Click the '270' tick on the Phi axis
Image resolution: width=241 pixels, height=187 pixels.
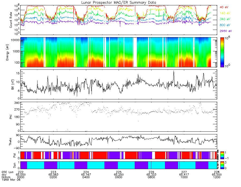tap(17, 110)
